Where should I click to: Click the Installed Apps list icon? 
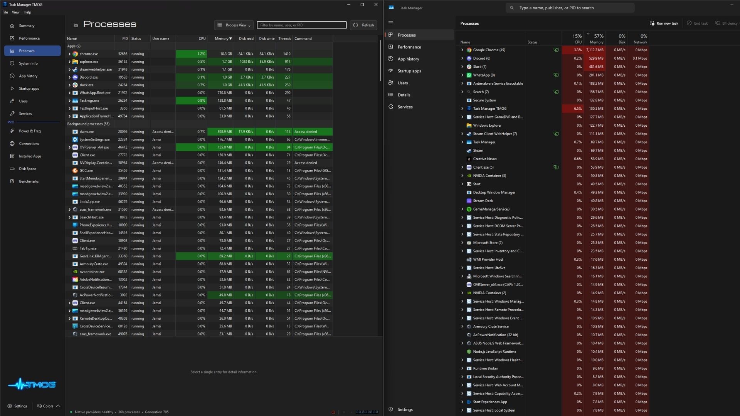12,156
